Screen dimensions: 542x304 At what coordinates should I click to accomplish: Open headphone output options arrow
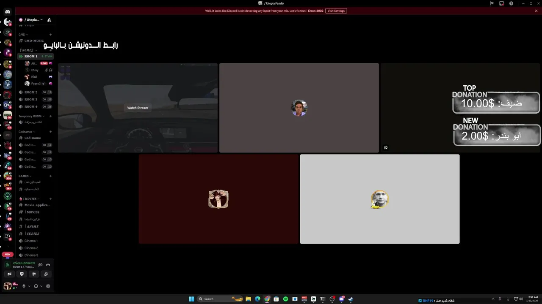[41, 286]
